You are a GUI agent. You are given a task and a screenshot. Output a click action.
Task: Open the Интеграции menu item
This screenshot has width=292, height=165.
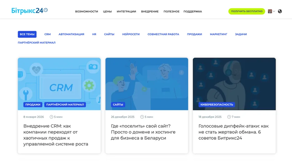126,11
